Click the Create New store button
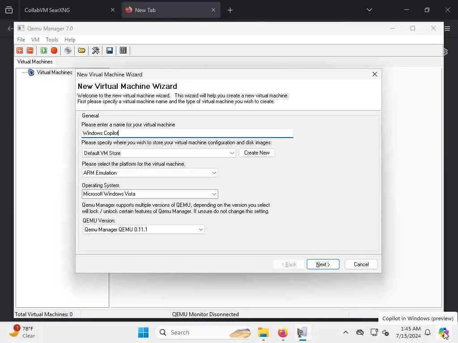458x343 pixels. coord(257,153)
